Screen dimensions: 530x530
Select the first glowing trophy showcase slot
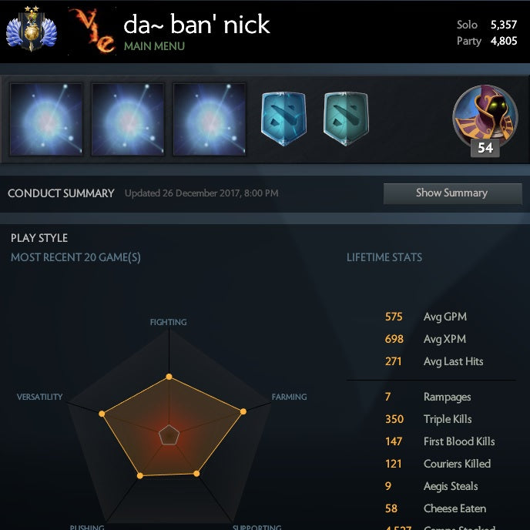(x=46, y=119)
